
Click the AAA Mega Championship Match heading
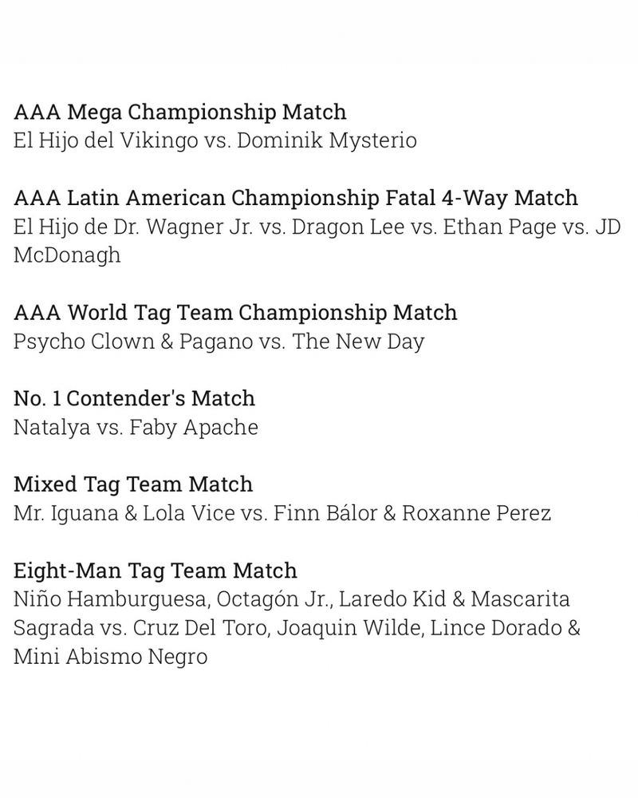[x=180, y=111]
